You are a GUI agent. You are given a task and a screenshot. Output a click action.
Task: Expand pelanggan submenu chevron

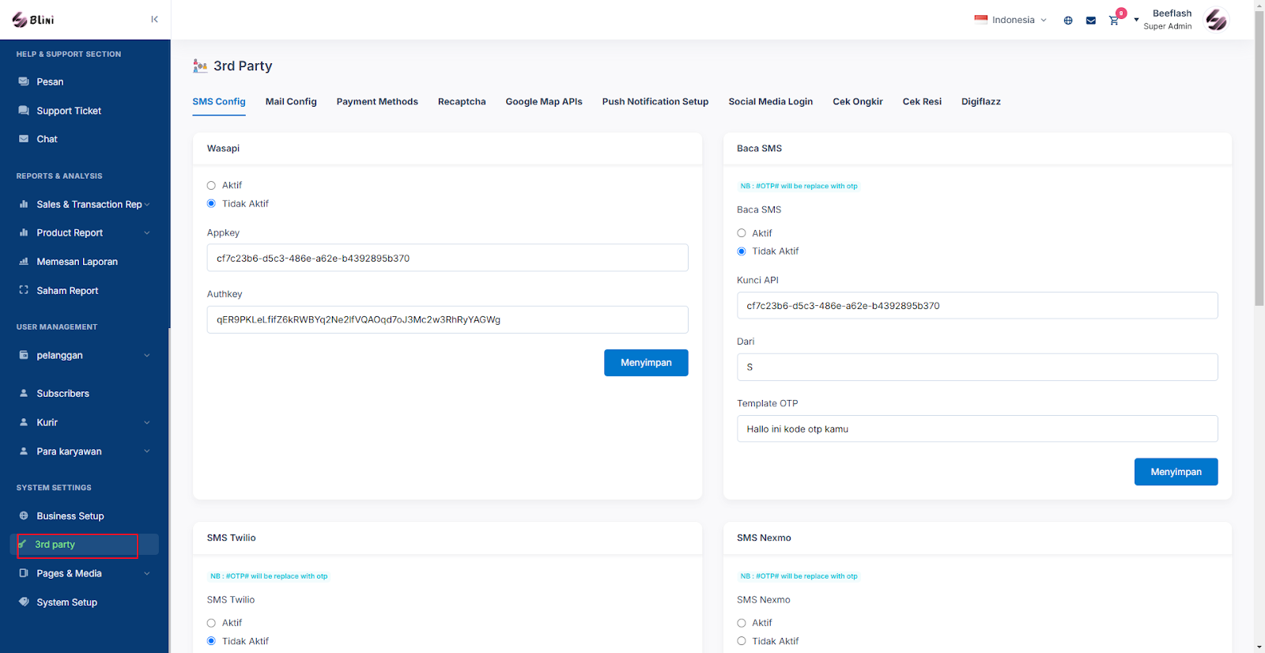[x=147, y=355]
